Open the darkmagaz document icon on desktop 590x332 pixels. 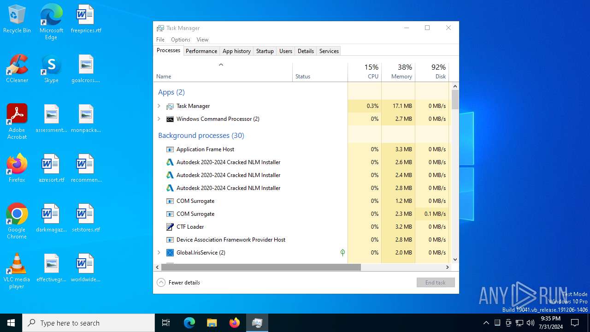[x=51, y=218]
